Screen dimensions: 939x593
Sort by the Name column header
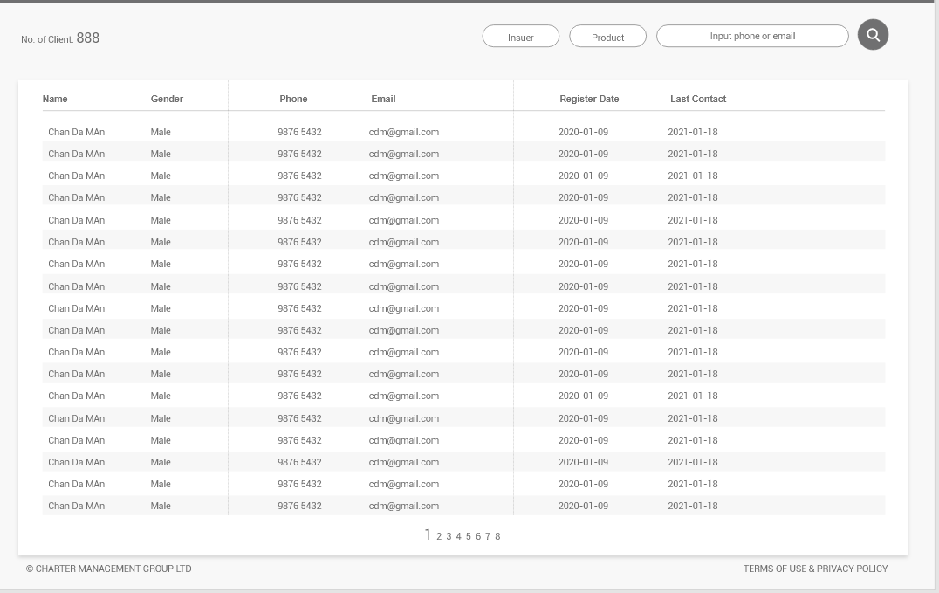pos(55,99)
